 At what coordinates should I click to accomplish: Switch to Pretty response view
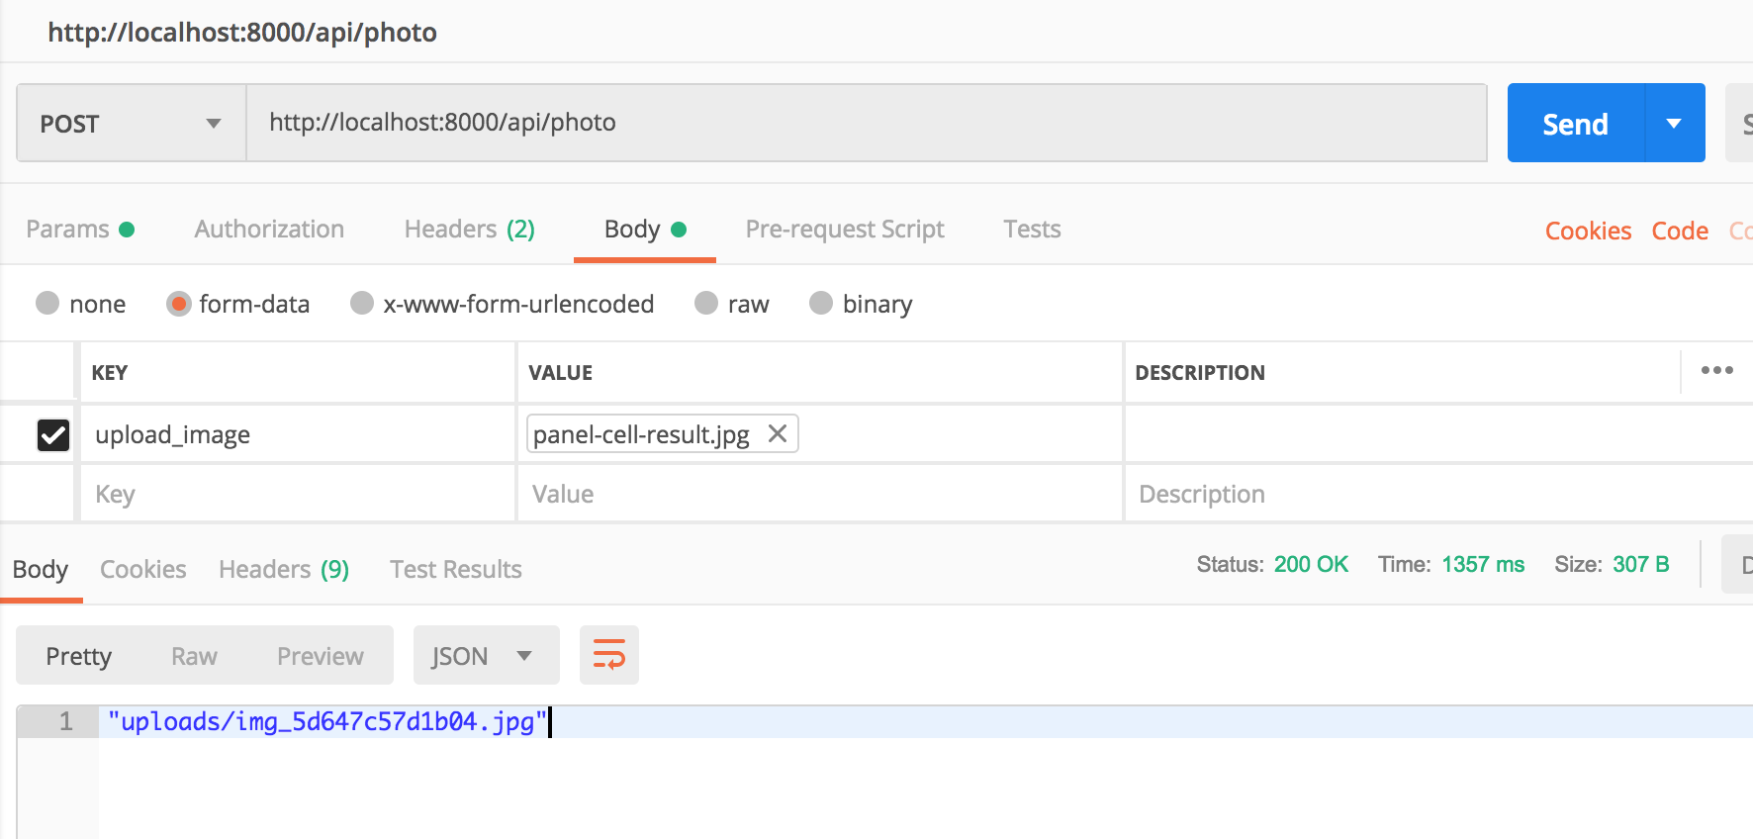79,656
